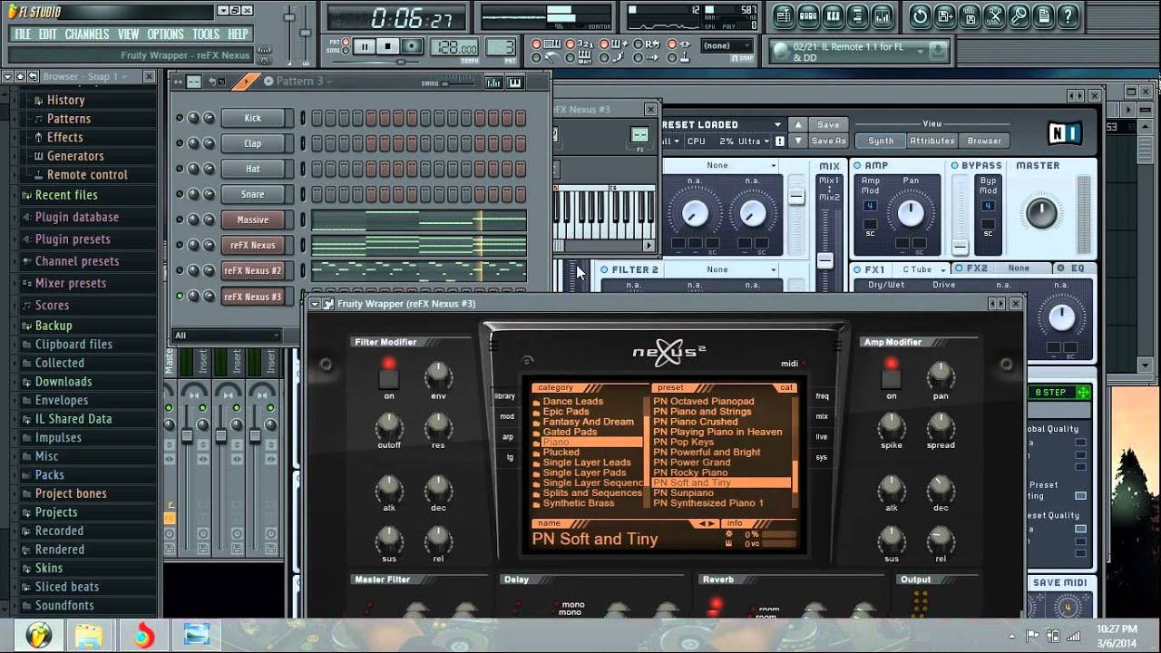Launch FL Studio from the Windows taskbar

(x=39, y=635)
